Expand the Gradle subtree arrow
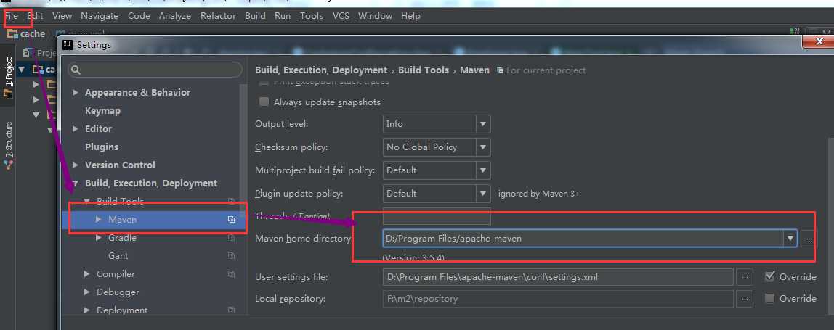 (x=98, y=238)
